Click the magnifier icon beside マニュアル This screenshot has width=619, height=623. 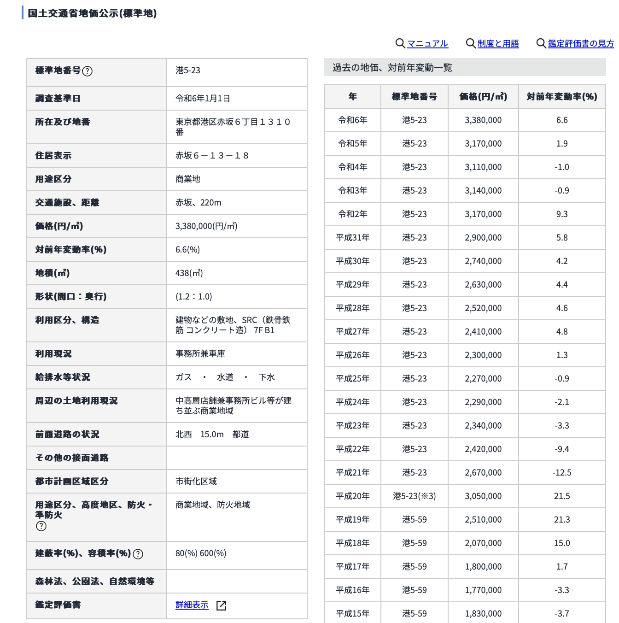pos(400,43)
